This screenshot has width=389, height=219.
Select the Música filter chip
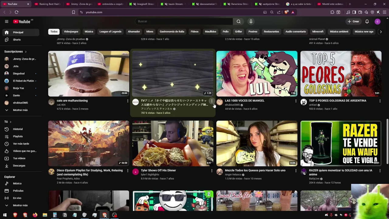pyautogui.click(x=89, y=32)
